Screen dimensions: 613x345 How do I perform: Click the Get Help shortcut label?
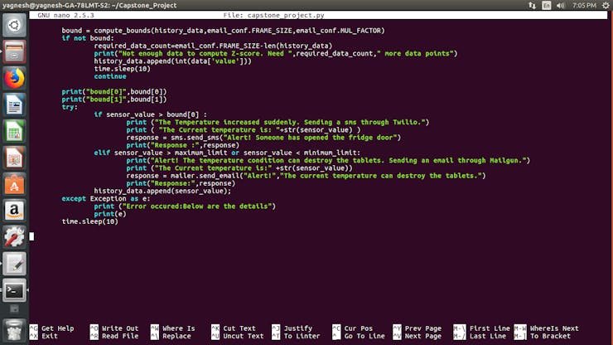coord(57,328)
